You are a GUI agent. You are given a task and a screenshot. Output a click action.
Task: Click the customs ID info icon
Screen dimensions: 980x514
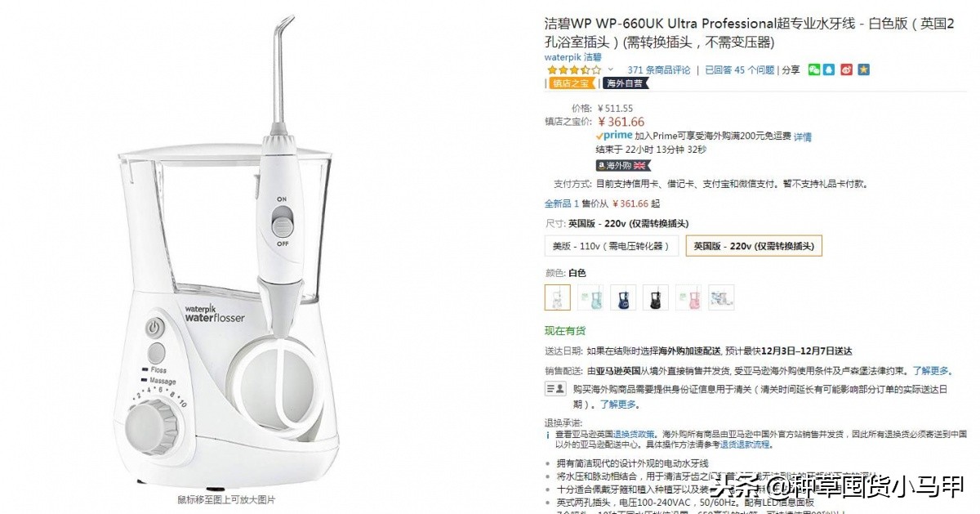point(556,389)
